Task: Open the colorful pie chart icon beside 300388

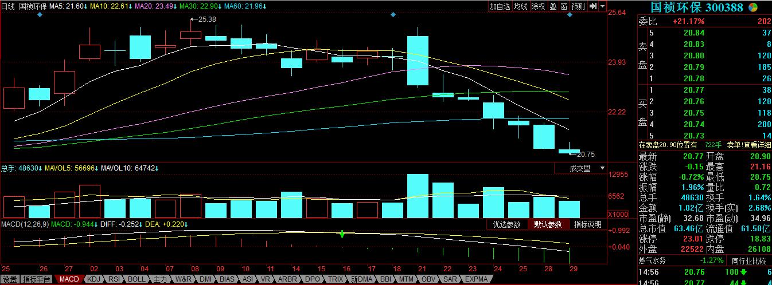Action: point(754,7)
